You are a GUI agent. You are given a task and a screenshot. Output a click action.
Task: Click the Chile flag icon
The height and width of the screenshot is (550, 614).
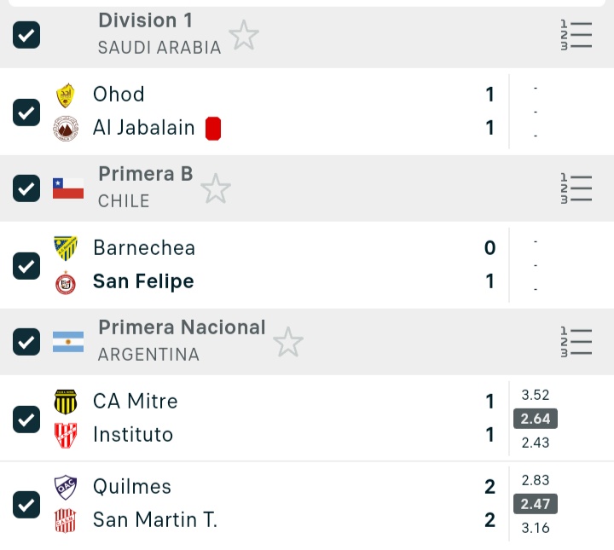[x=68, y=188]
